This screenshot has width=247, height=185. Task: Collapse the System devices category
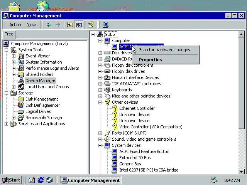[x=100, y=145]
